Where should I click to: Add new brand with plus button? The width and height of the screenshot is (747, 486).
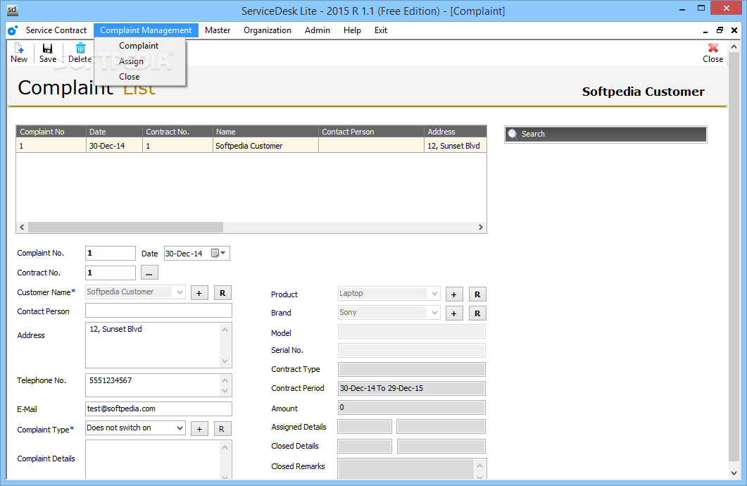point(454,313)
